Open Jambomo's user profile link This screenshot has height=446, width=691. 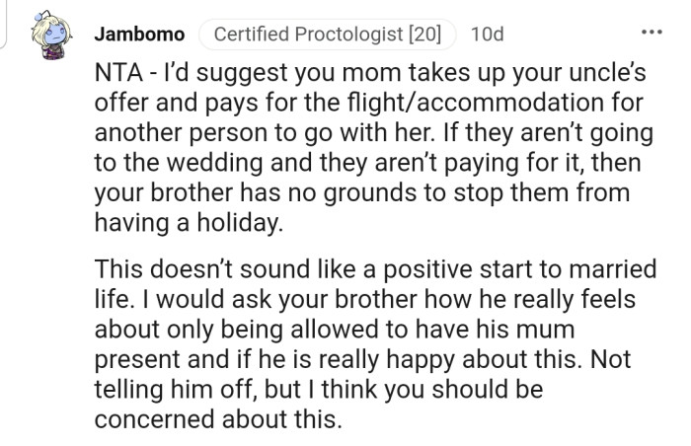139,35
